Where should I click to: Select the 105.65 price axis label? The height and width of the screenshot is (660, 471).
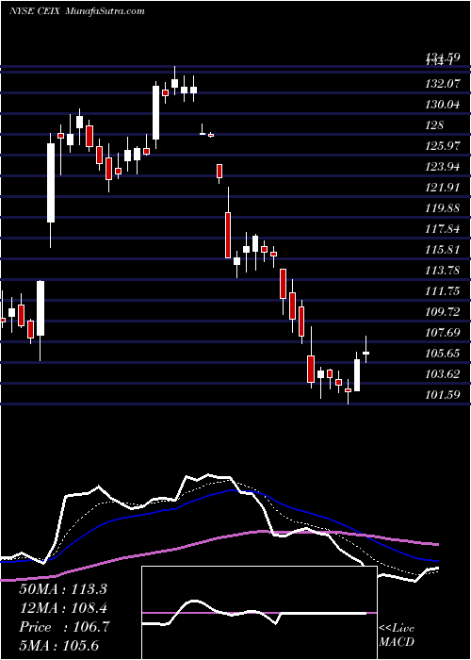[442, 354]
